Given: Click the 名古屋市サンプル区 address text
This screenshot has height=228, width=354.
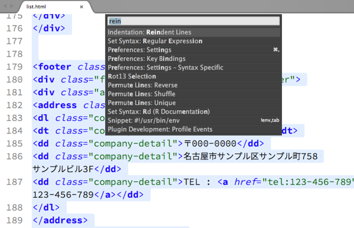Looking at the screenshot, I should [221, 156].
